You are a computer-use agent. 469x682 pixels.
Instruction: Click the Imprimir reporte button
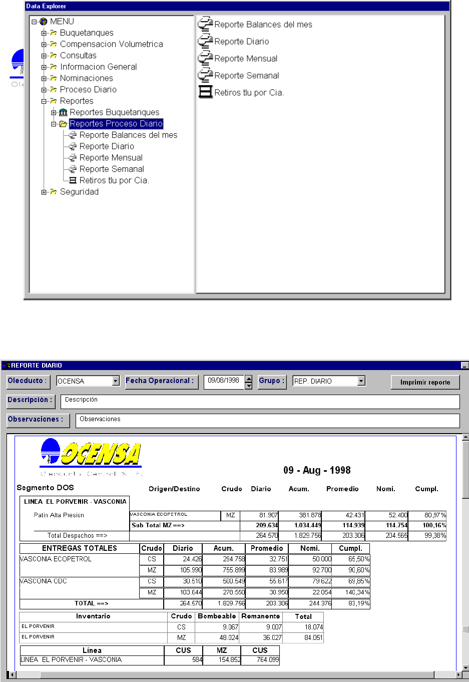pyautogui.click(x=425, y=382)
